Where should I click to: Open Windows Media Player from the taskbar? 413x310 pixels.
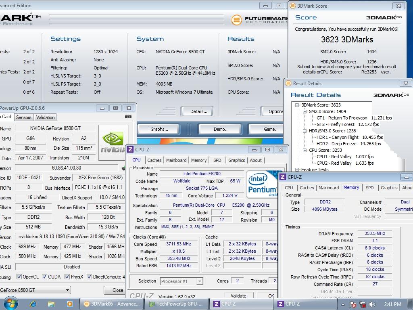pyautogui.click(x=69, y=304)
